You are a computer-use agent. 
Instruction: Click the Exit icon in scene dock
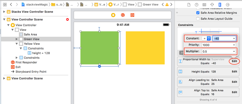tap(132, 15)
